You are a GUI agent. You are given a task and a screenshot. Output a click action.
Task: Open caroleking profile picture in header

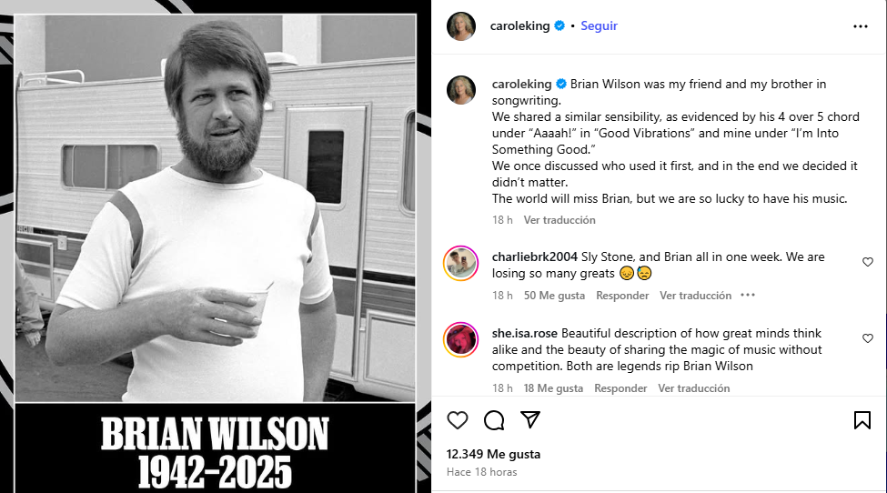pos(461,26)
